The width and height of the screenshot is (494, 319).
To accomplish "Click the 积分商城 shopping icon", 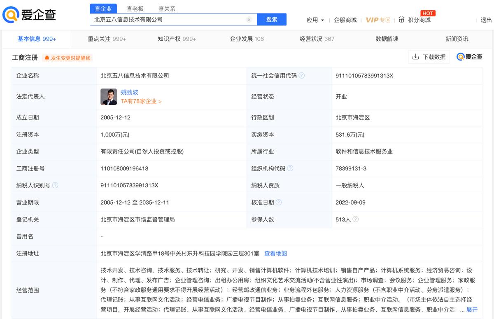I will 401,19.
